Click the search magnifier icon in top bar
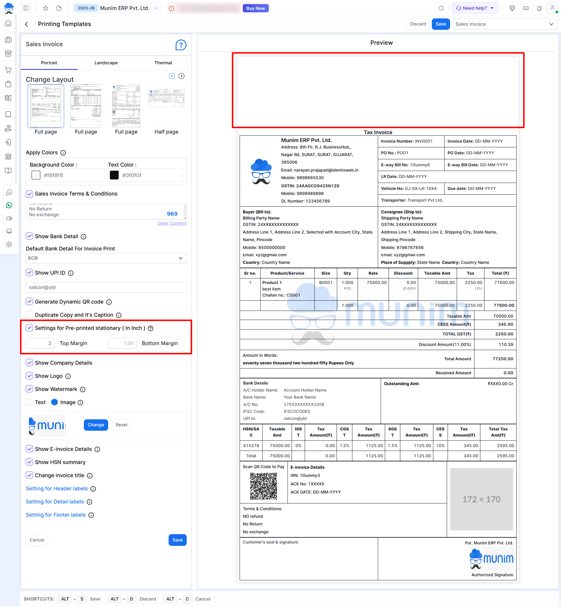Image resolution: width=561 pixels, height=607 pixels. pyautogui.click(x=441, y=8)
